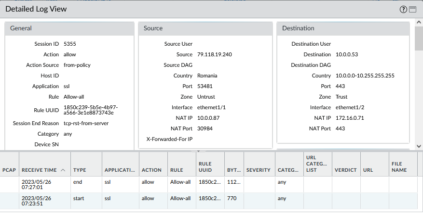Click the General panel header
The height and width of the screenshot is (216, 423).
point(69,28)
